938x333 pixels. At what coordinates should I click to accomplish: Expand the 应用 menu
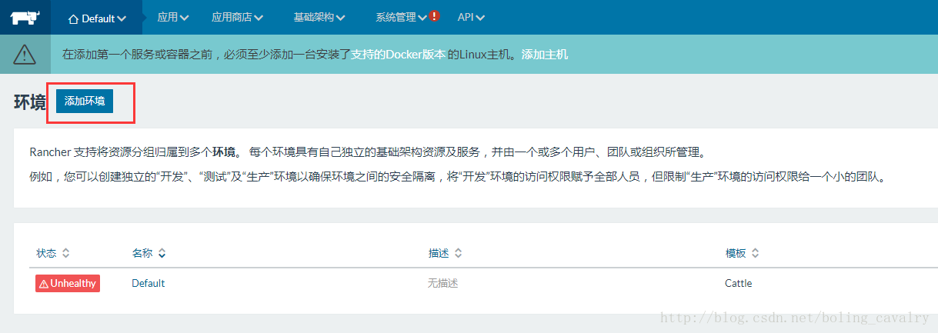172,17
